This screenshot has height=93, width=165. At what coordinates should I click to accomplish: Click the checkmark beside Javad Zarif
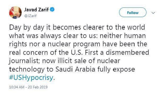point(52,10)
